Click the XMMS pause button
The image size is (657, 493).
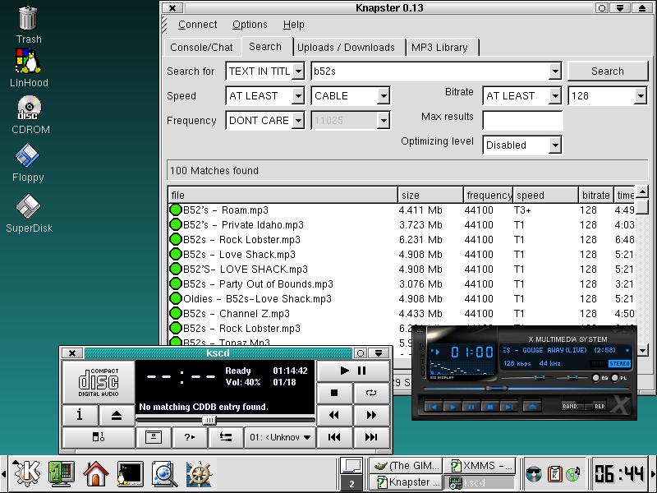[471, 406]
